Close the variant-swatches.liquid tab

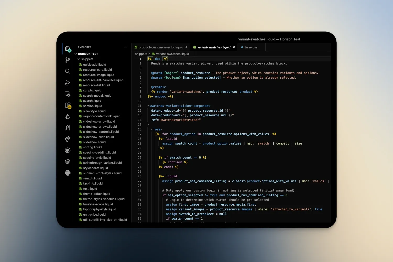(234, 47)
